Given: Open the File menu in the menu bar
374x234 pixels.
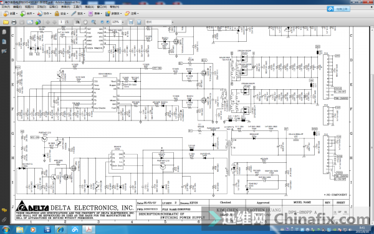Looking at the screenshot, I should [x=6, y=7].
